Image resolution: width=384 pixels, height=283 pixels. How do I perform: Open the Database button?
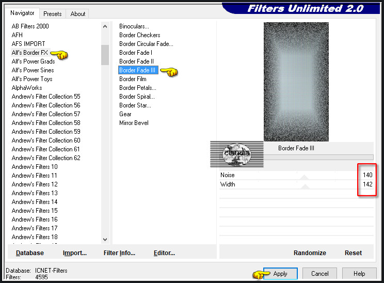(x=30, y=253)
